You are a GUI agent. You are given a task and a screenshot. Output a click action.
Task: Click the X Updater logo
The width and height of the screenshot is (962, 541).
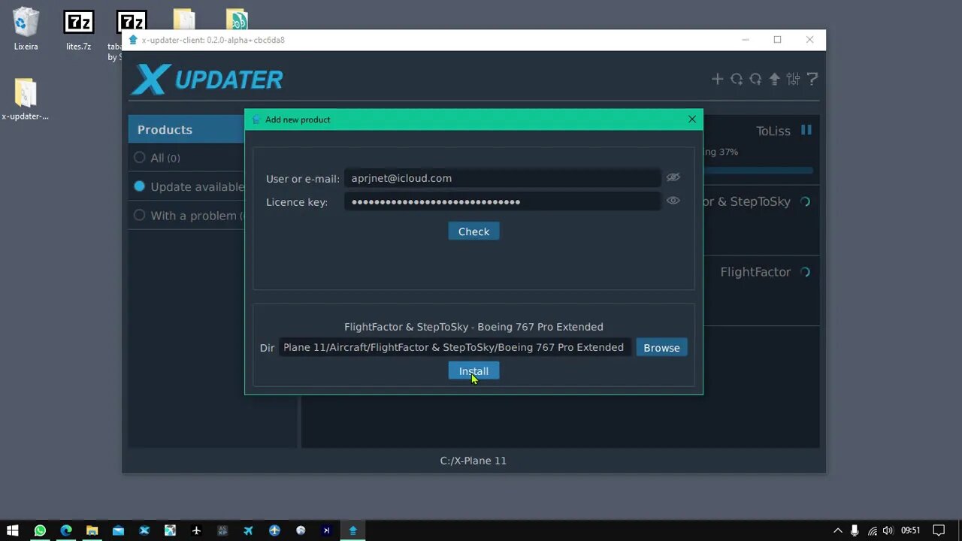point(207,79)
